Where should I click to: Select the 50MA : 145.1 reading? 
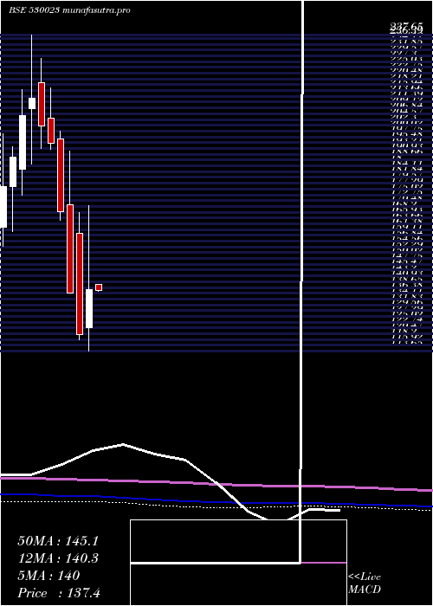(x=58, y=541)
